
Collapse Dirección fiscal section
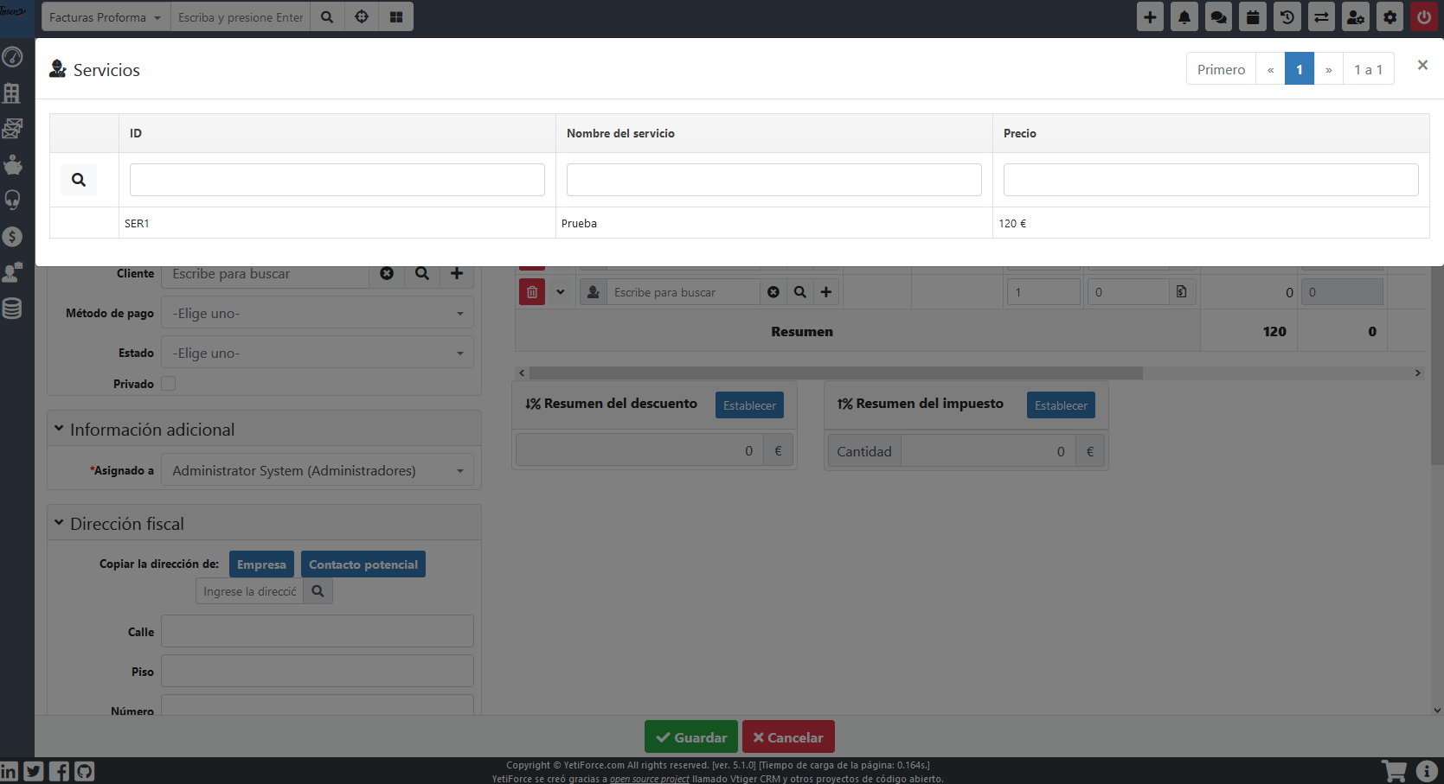click(x=59, y=523)
